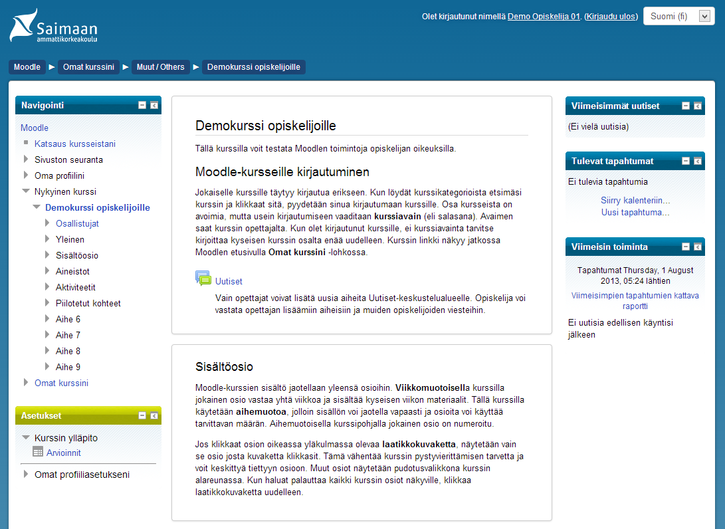The image size is (725, 529).
Task: Select Aihe 7 in navigation tree
Action: pyautogui.click(x=68, y=335)
